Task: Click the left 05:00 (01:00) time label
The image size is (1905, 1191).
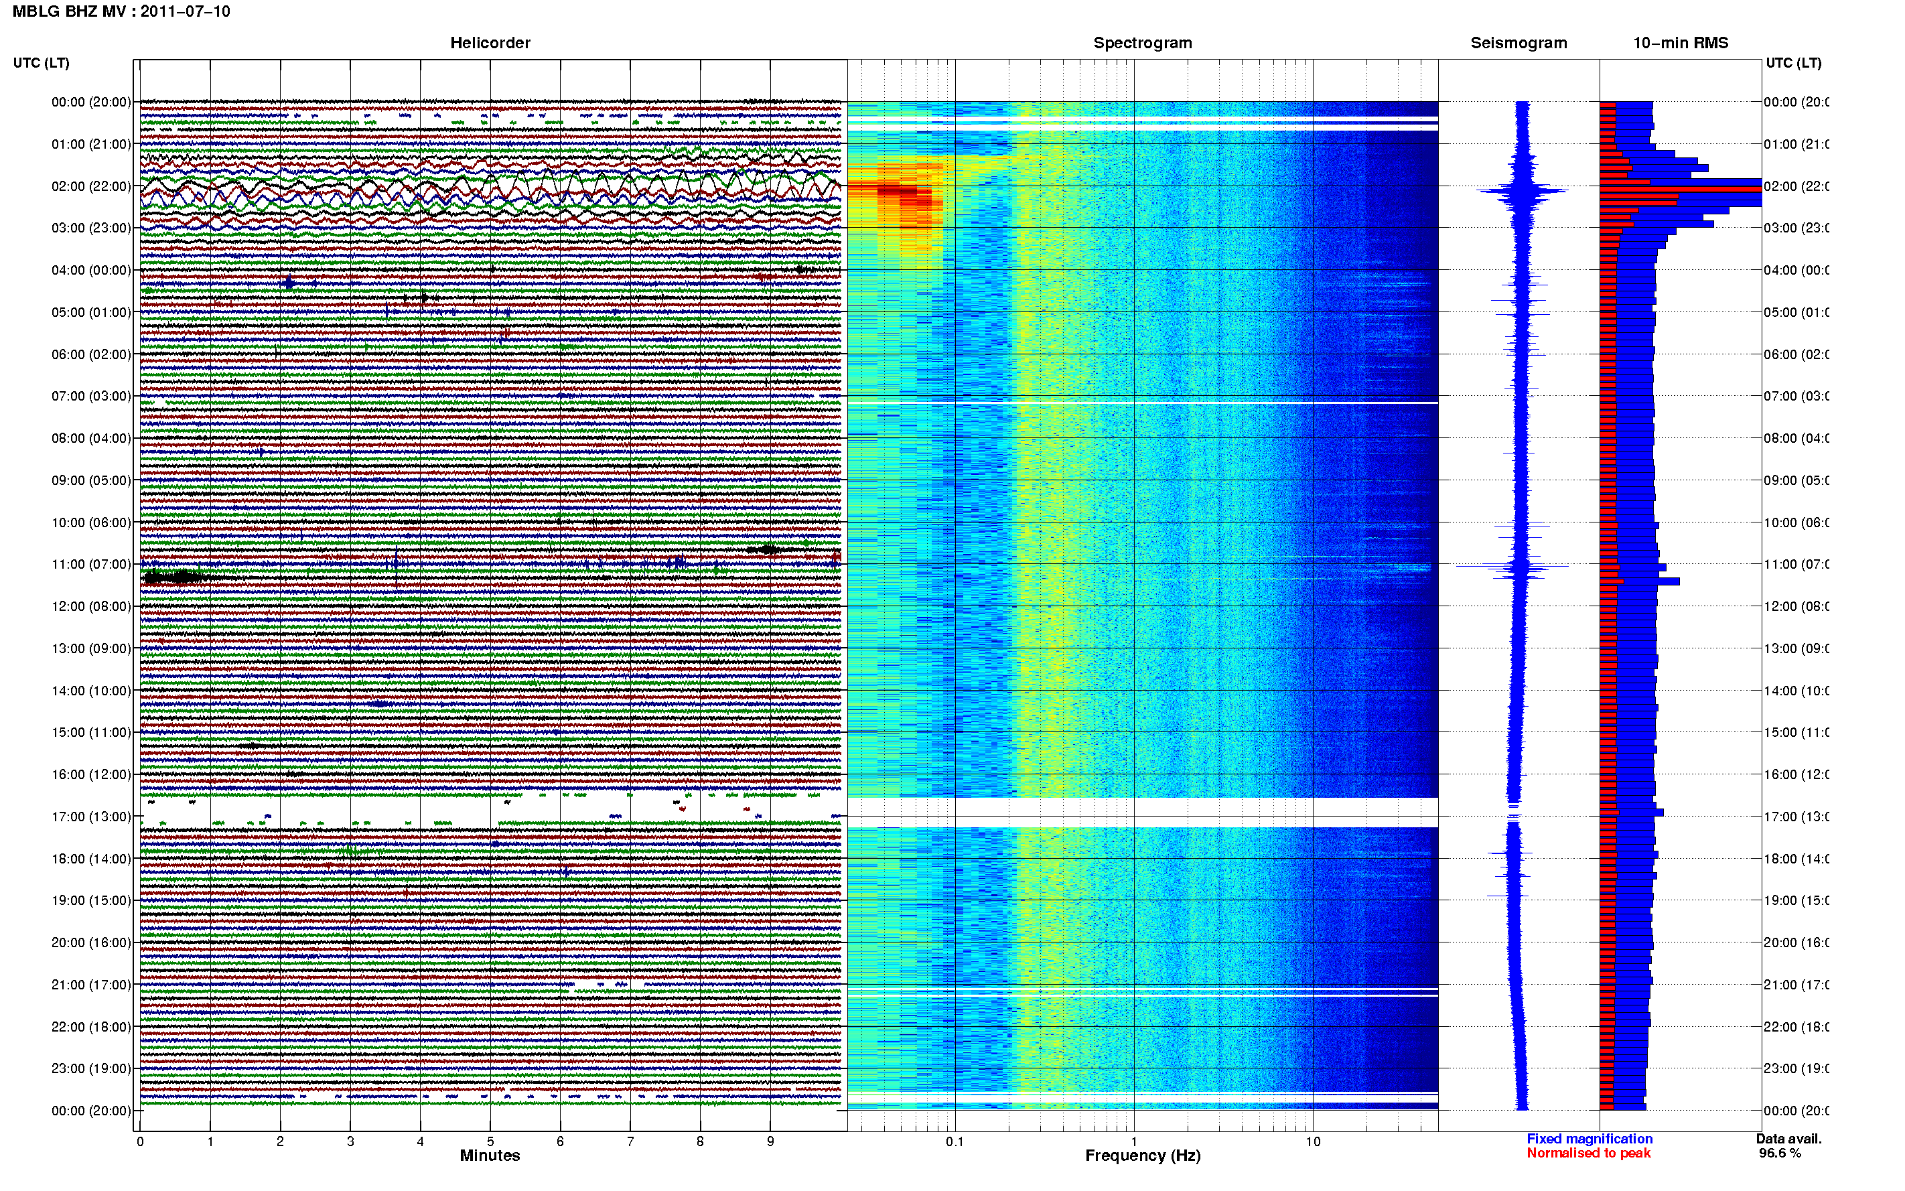Action: pos(91,312)
